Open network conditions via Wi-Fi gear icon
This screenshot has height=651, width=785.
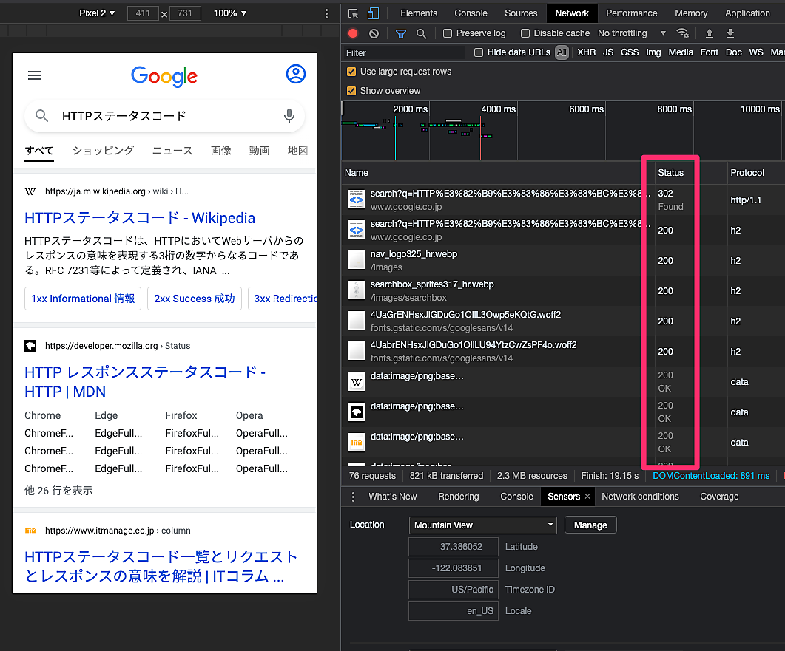pos(683,33)
